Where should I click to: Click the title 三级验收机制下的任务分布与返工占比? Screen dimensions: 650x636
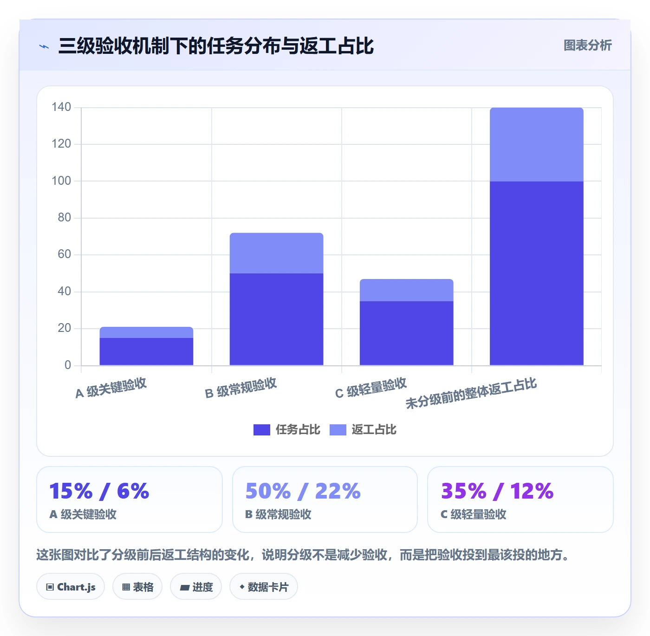coord(216,46)
